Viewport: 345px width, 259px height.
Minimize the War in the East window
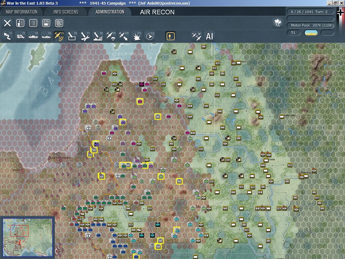329,3
